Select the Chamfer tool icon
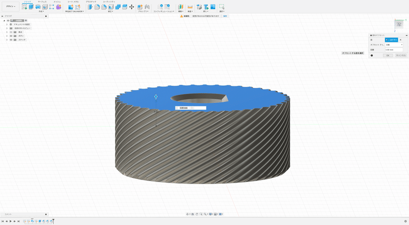Screen dimensions: 409x225 point(104,7)
